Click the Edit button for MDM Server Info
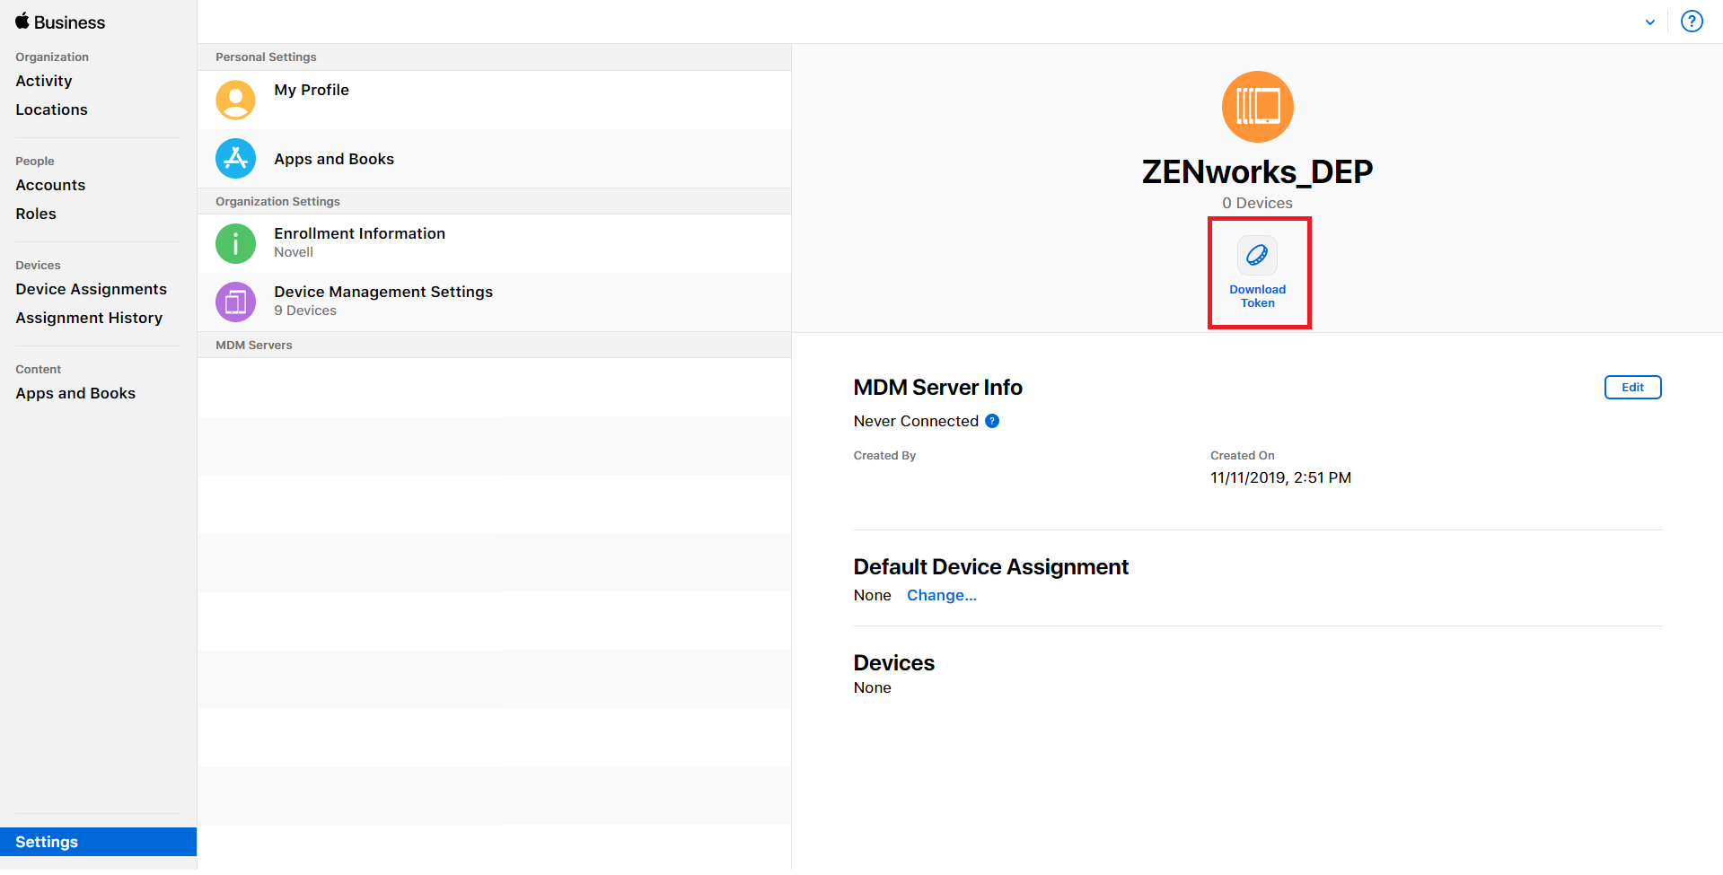 (x=1632, y=387)
